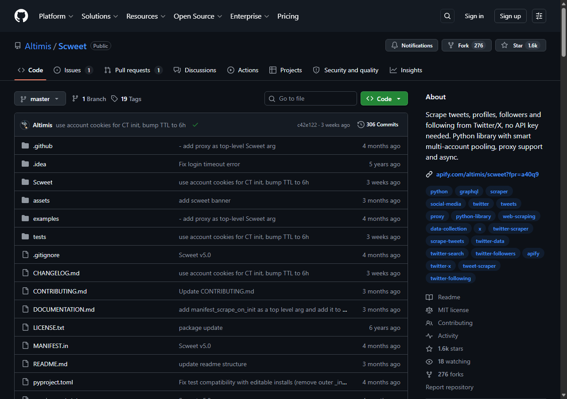Click the .github folder icon
The height and width of the screenshot is (399, 567).
pos(25,146)
